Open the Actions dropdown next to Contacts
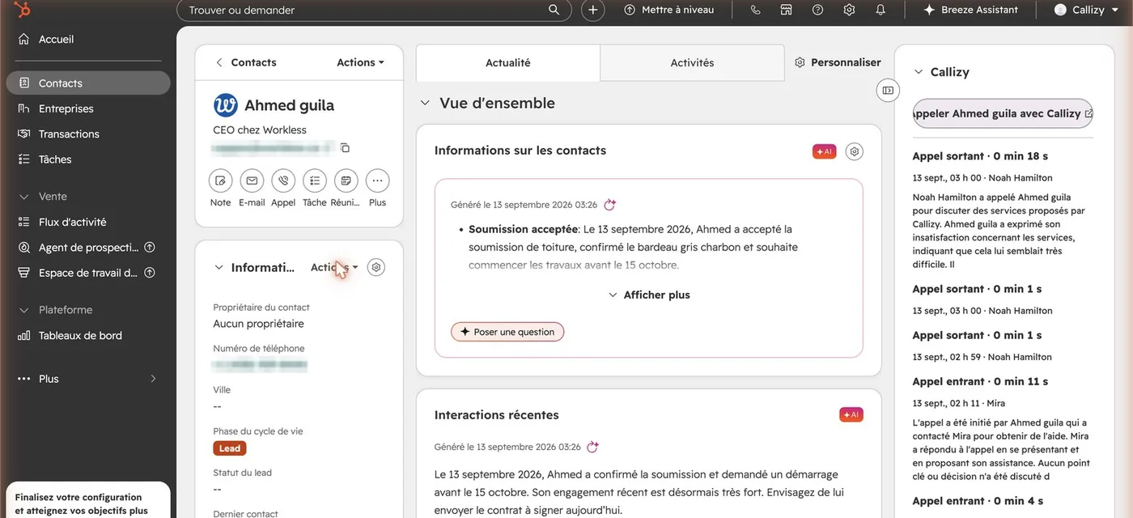 360,62
